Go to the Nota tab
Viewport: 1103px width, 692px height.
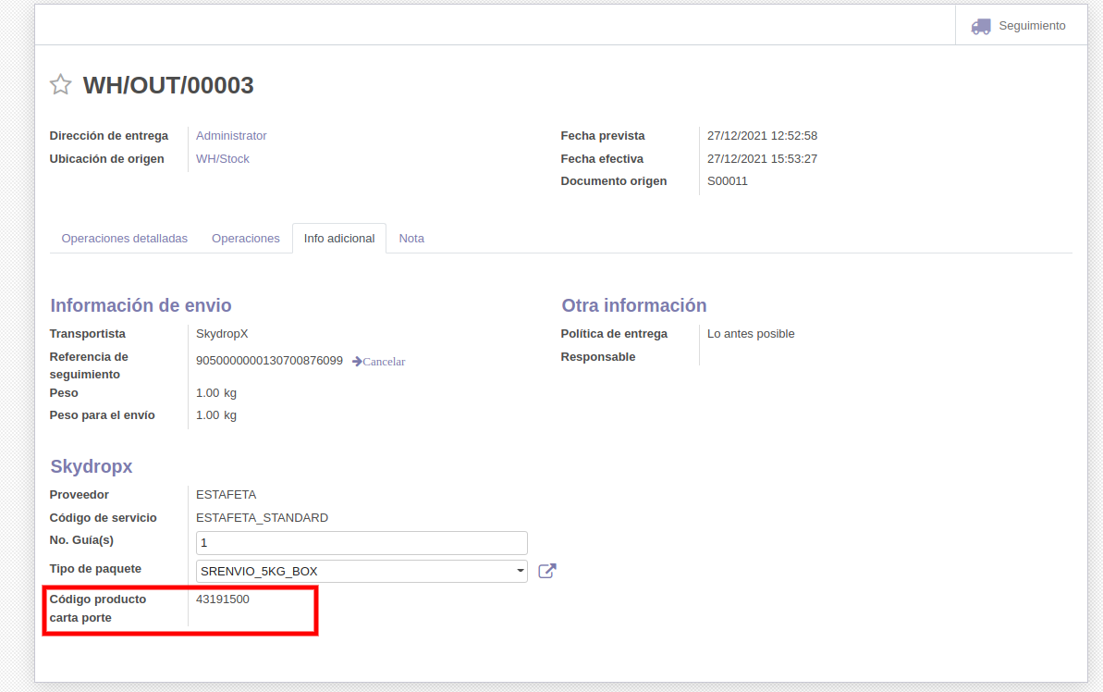tap(411, 239)
